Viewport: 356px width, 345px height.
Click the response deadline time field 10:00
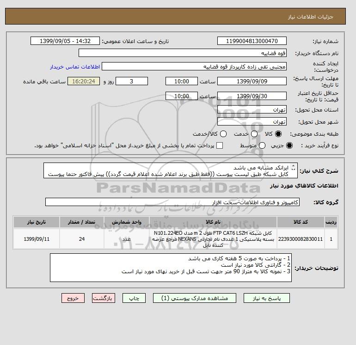182,81
